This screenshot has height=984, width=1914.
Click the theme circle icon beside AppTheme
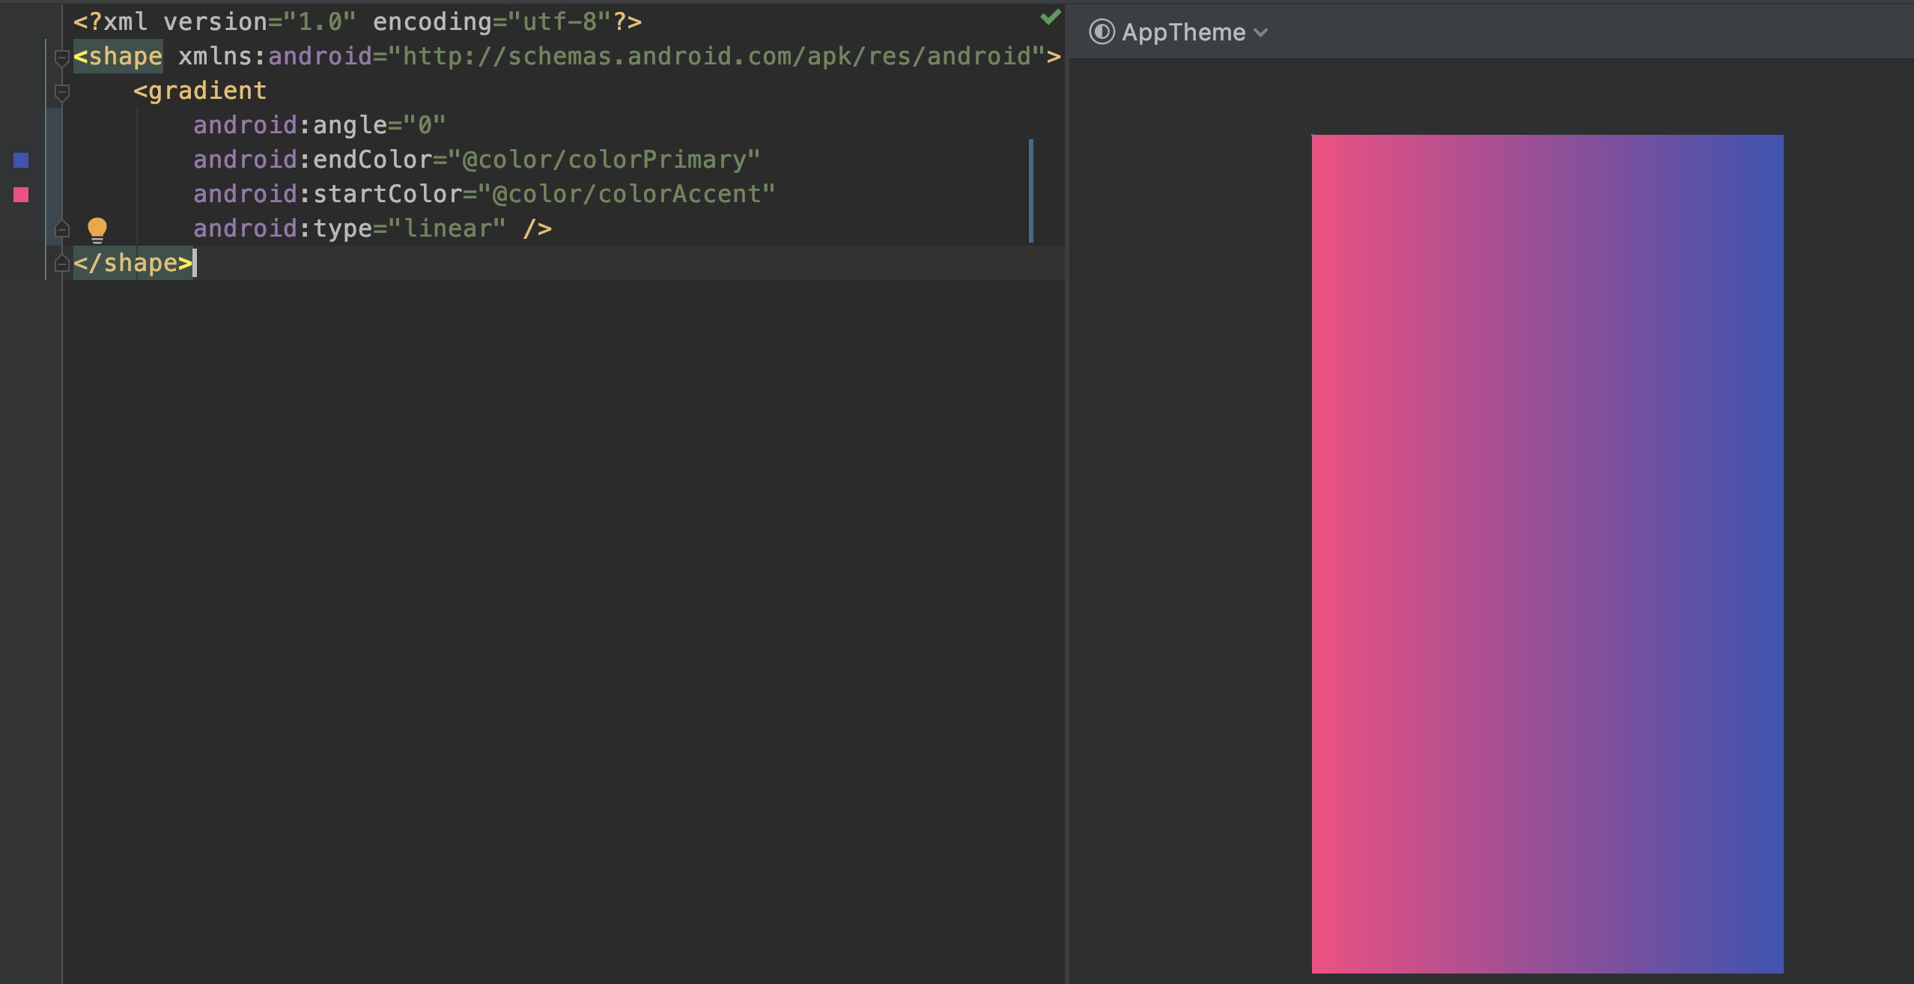pyautogui.click(x=1102, y=32)
